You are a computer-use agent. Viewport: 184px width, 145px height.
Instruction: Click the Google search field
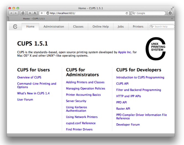pyautogui.click(x=148, y=13)
